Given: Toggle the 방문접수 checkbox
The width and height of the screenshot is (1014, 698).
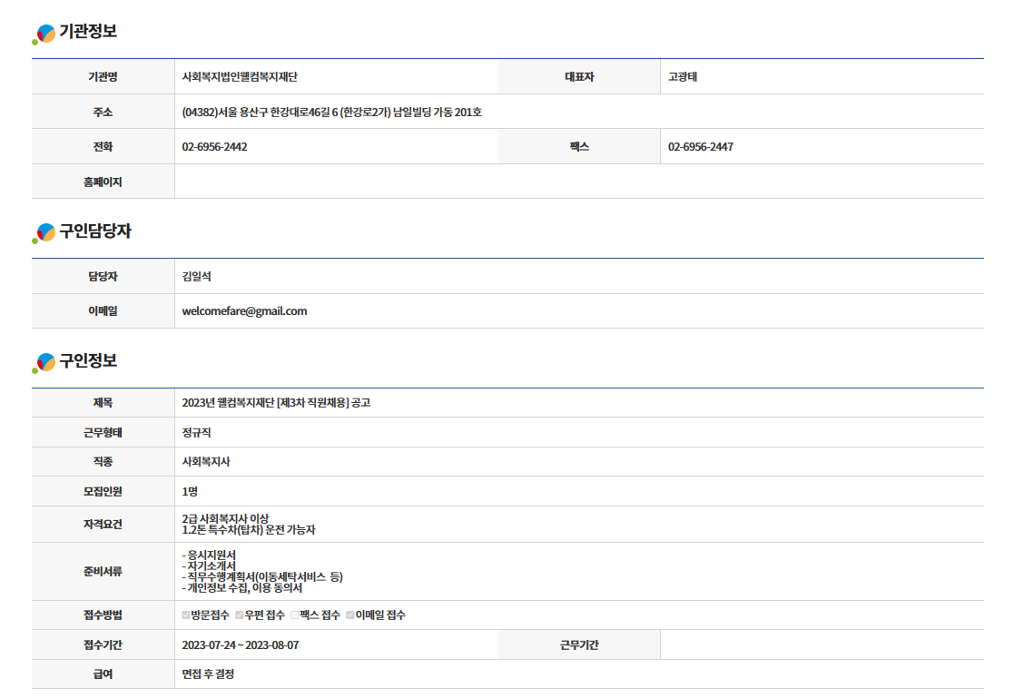Looking at the screenshot, I should (186, 615).
